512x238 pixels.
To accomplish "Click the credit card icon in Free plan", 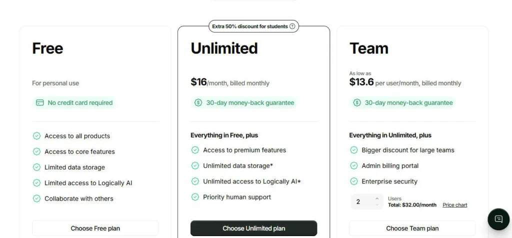I will [x=39, y=103].
